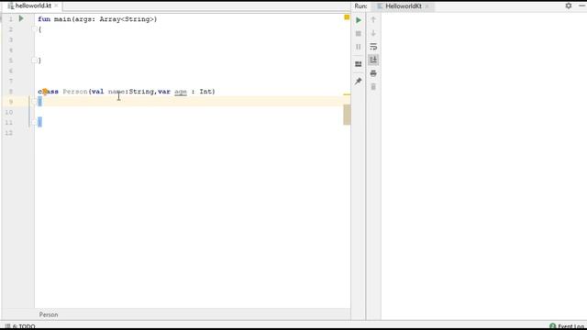
Task: Click the 'Person' class name in code
Action: pos(75,92)
